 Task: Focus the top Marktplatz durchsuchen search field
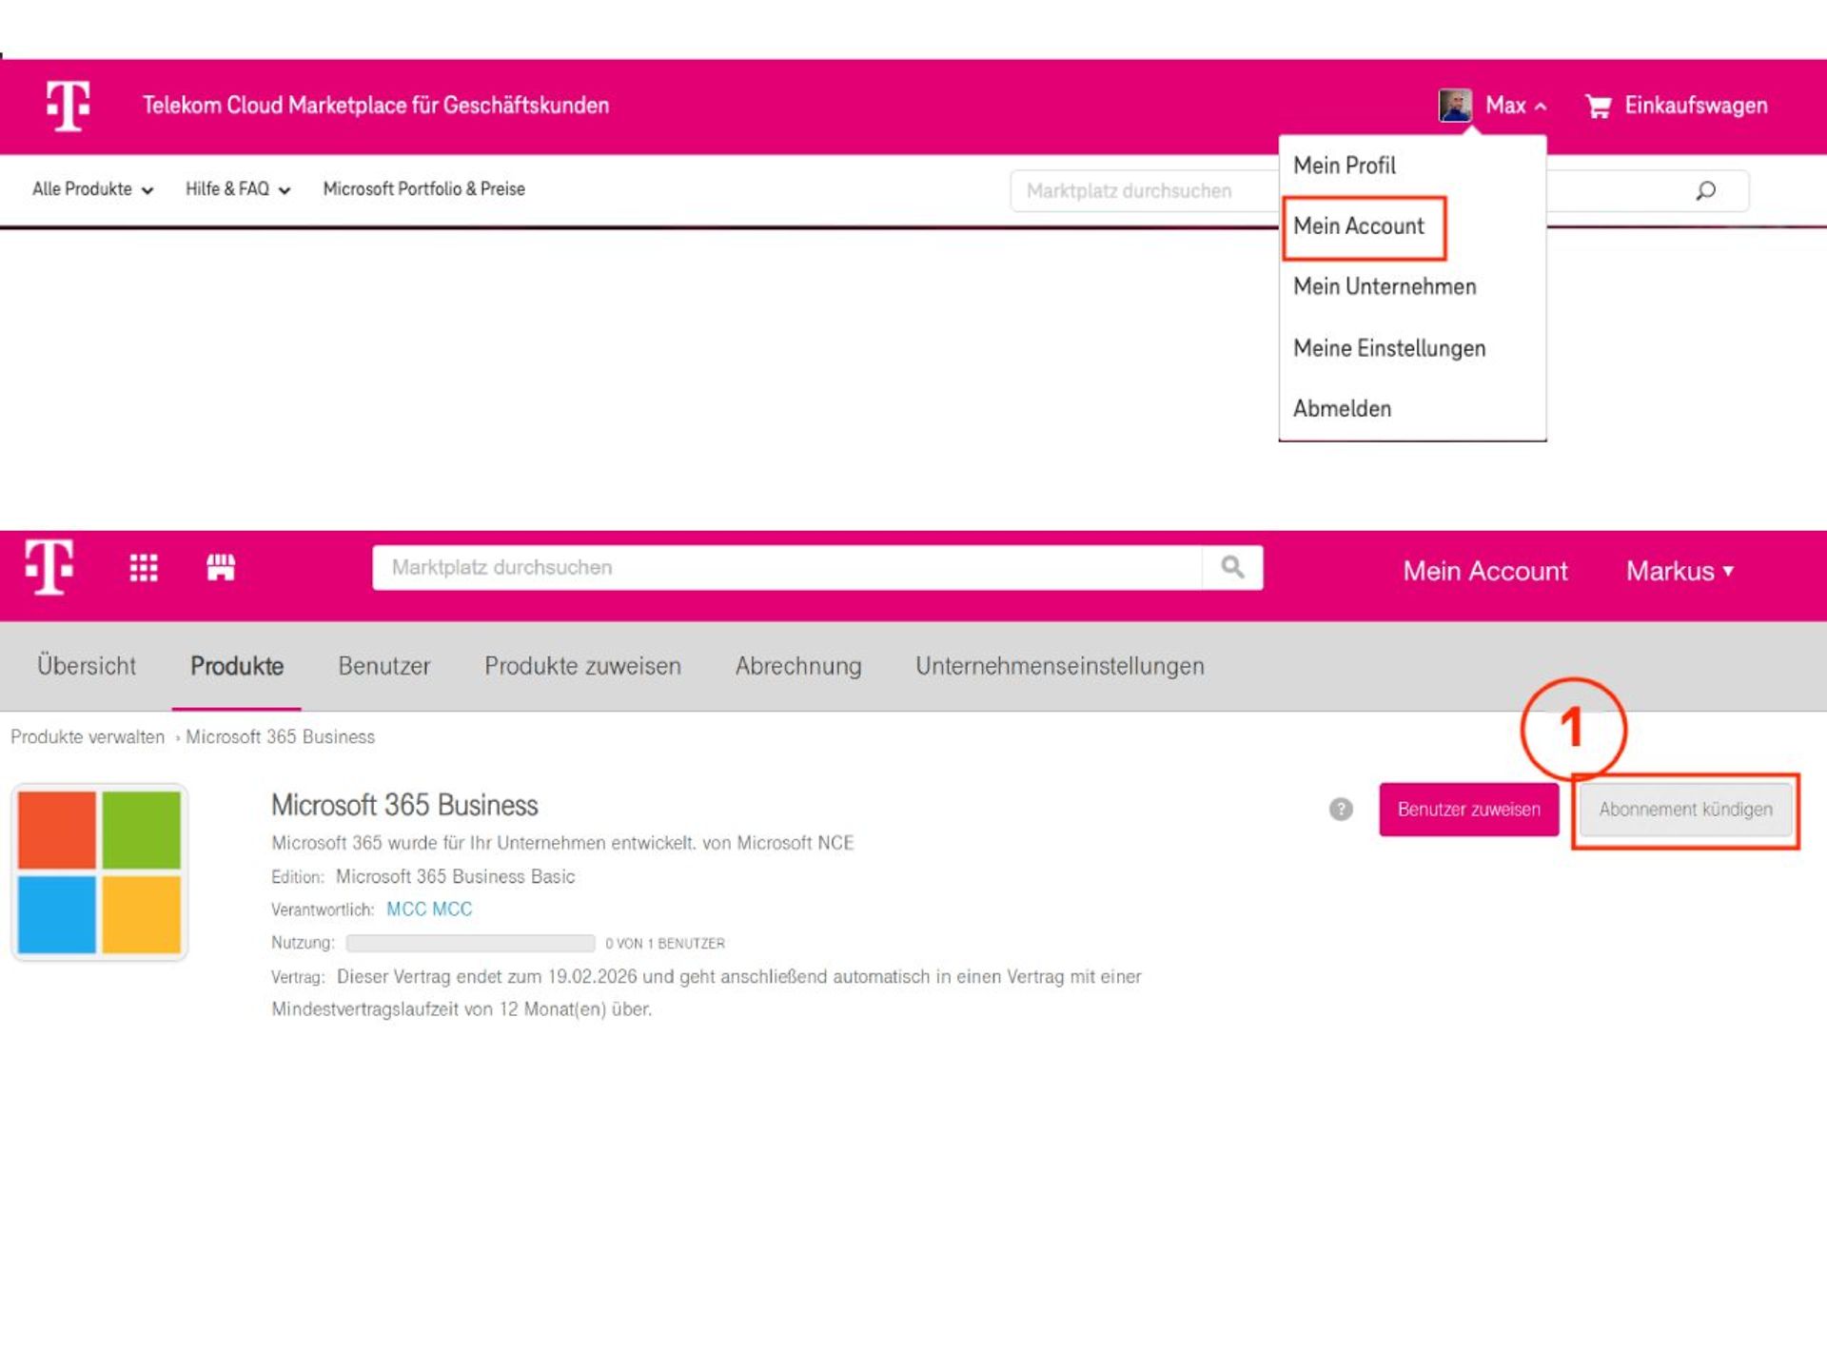tap(1145, 190)
